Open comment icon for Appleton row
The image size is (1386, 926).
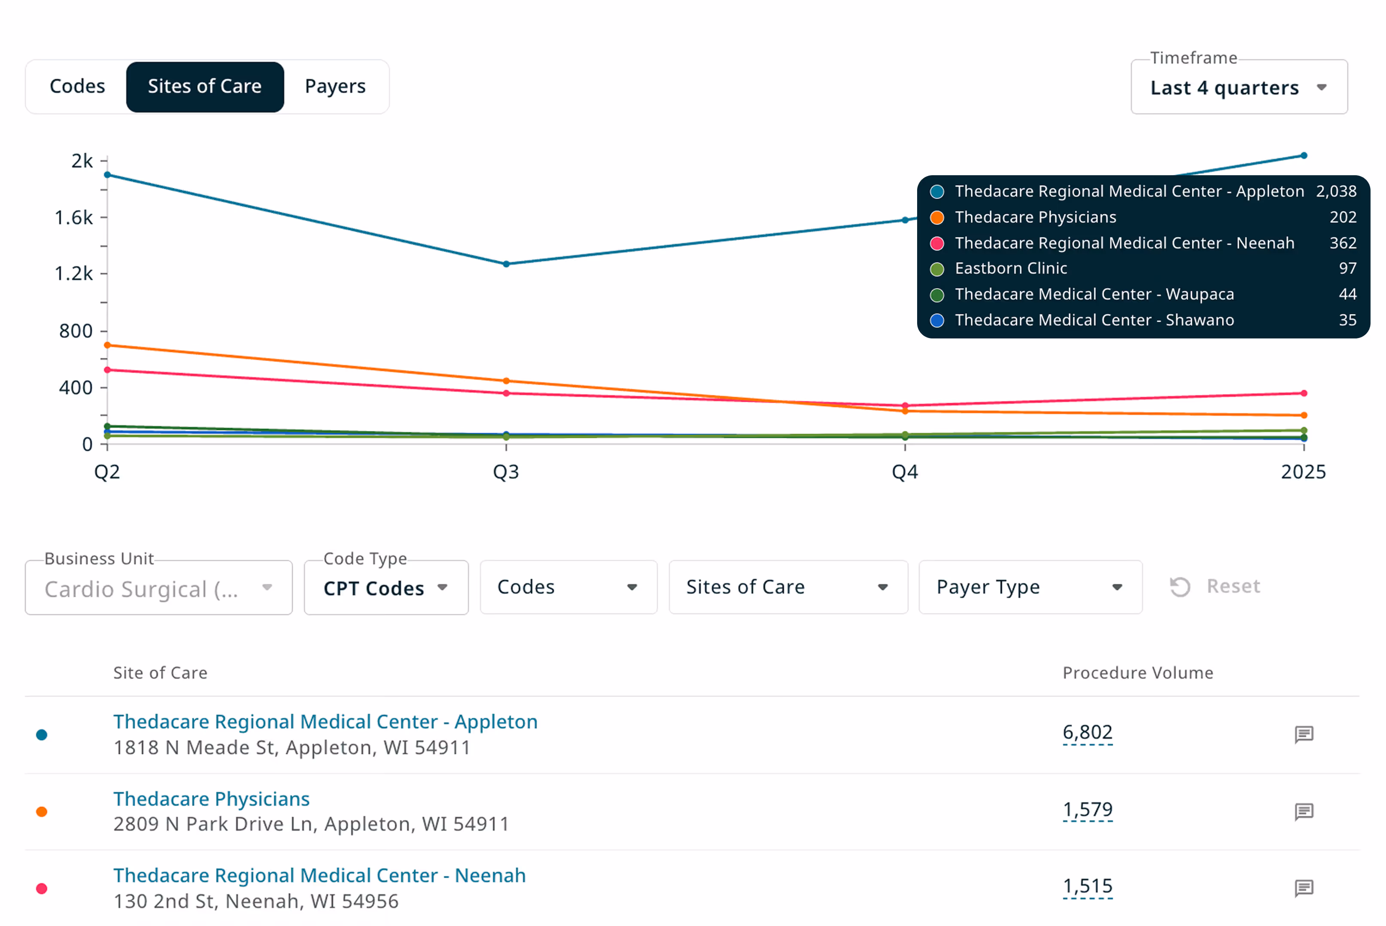[1304, 734]
